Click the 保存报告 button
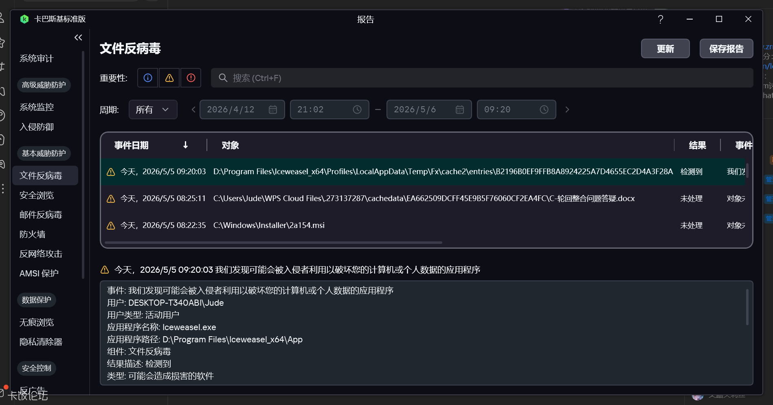Screen dimensions: 773x405 [x=726, y=49]
